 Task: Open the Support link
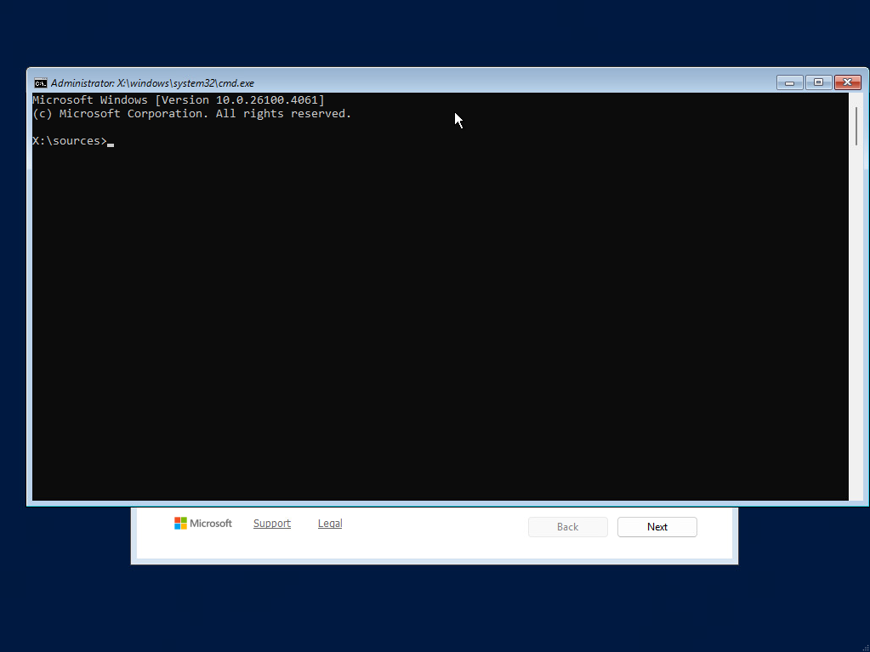pyautogui.click(x=272, y=524)
